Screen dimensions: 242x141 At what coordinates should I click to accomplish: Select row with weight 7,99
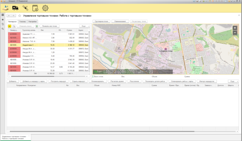[48, 34]
